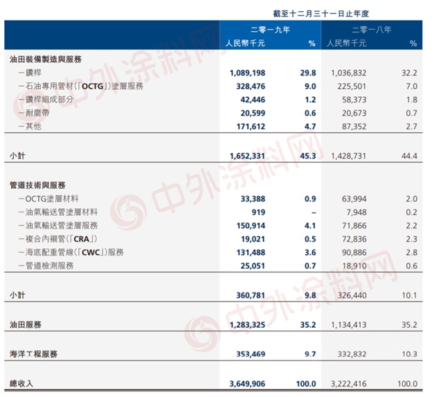Click the 油田服務 row label

click(26, 324)
